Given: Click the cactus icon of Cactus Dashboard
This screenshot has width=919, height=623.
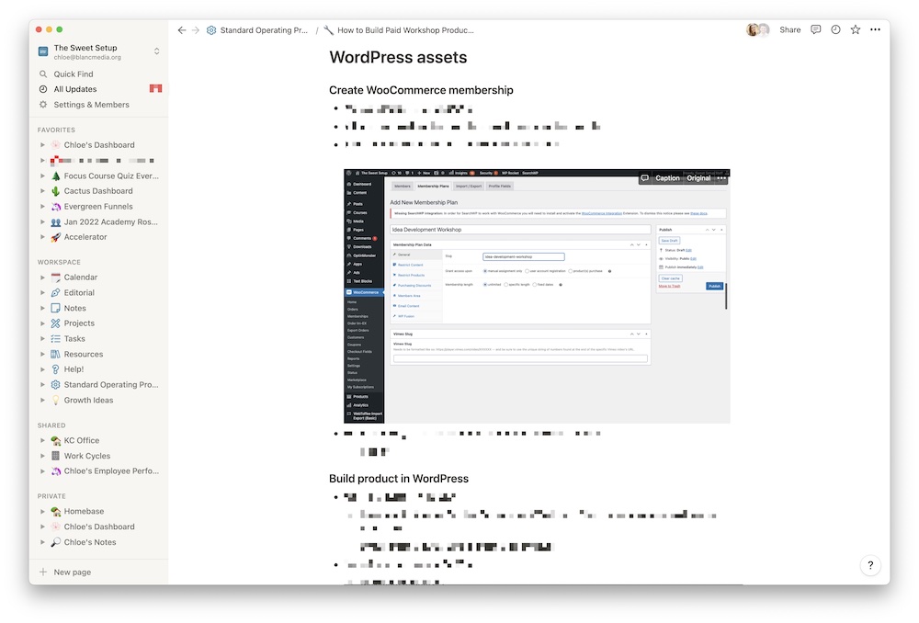Looking at the screenshot, I should pos(56,191).
